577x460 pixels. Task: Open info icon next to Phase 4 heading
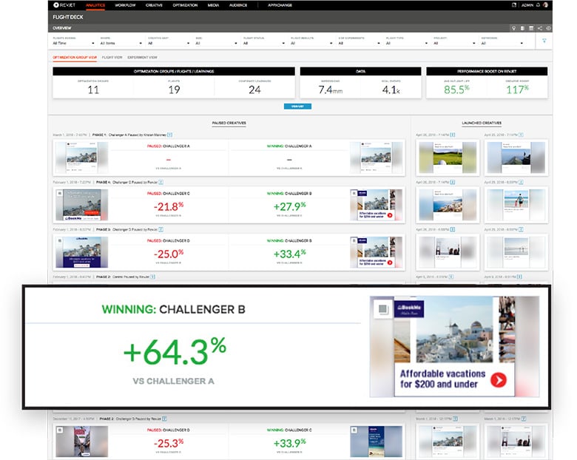click(161, 181)
